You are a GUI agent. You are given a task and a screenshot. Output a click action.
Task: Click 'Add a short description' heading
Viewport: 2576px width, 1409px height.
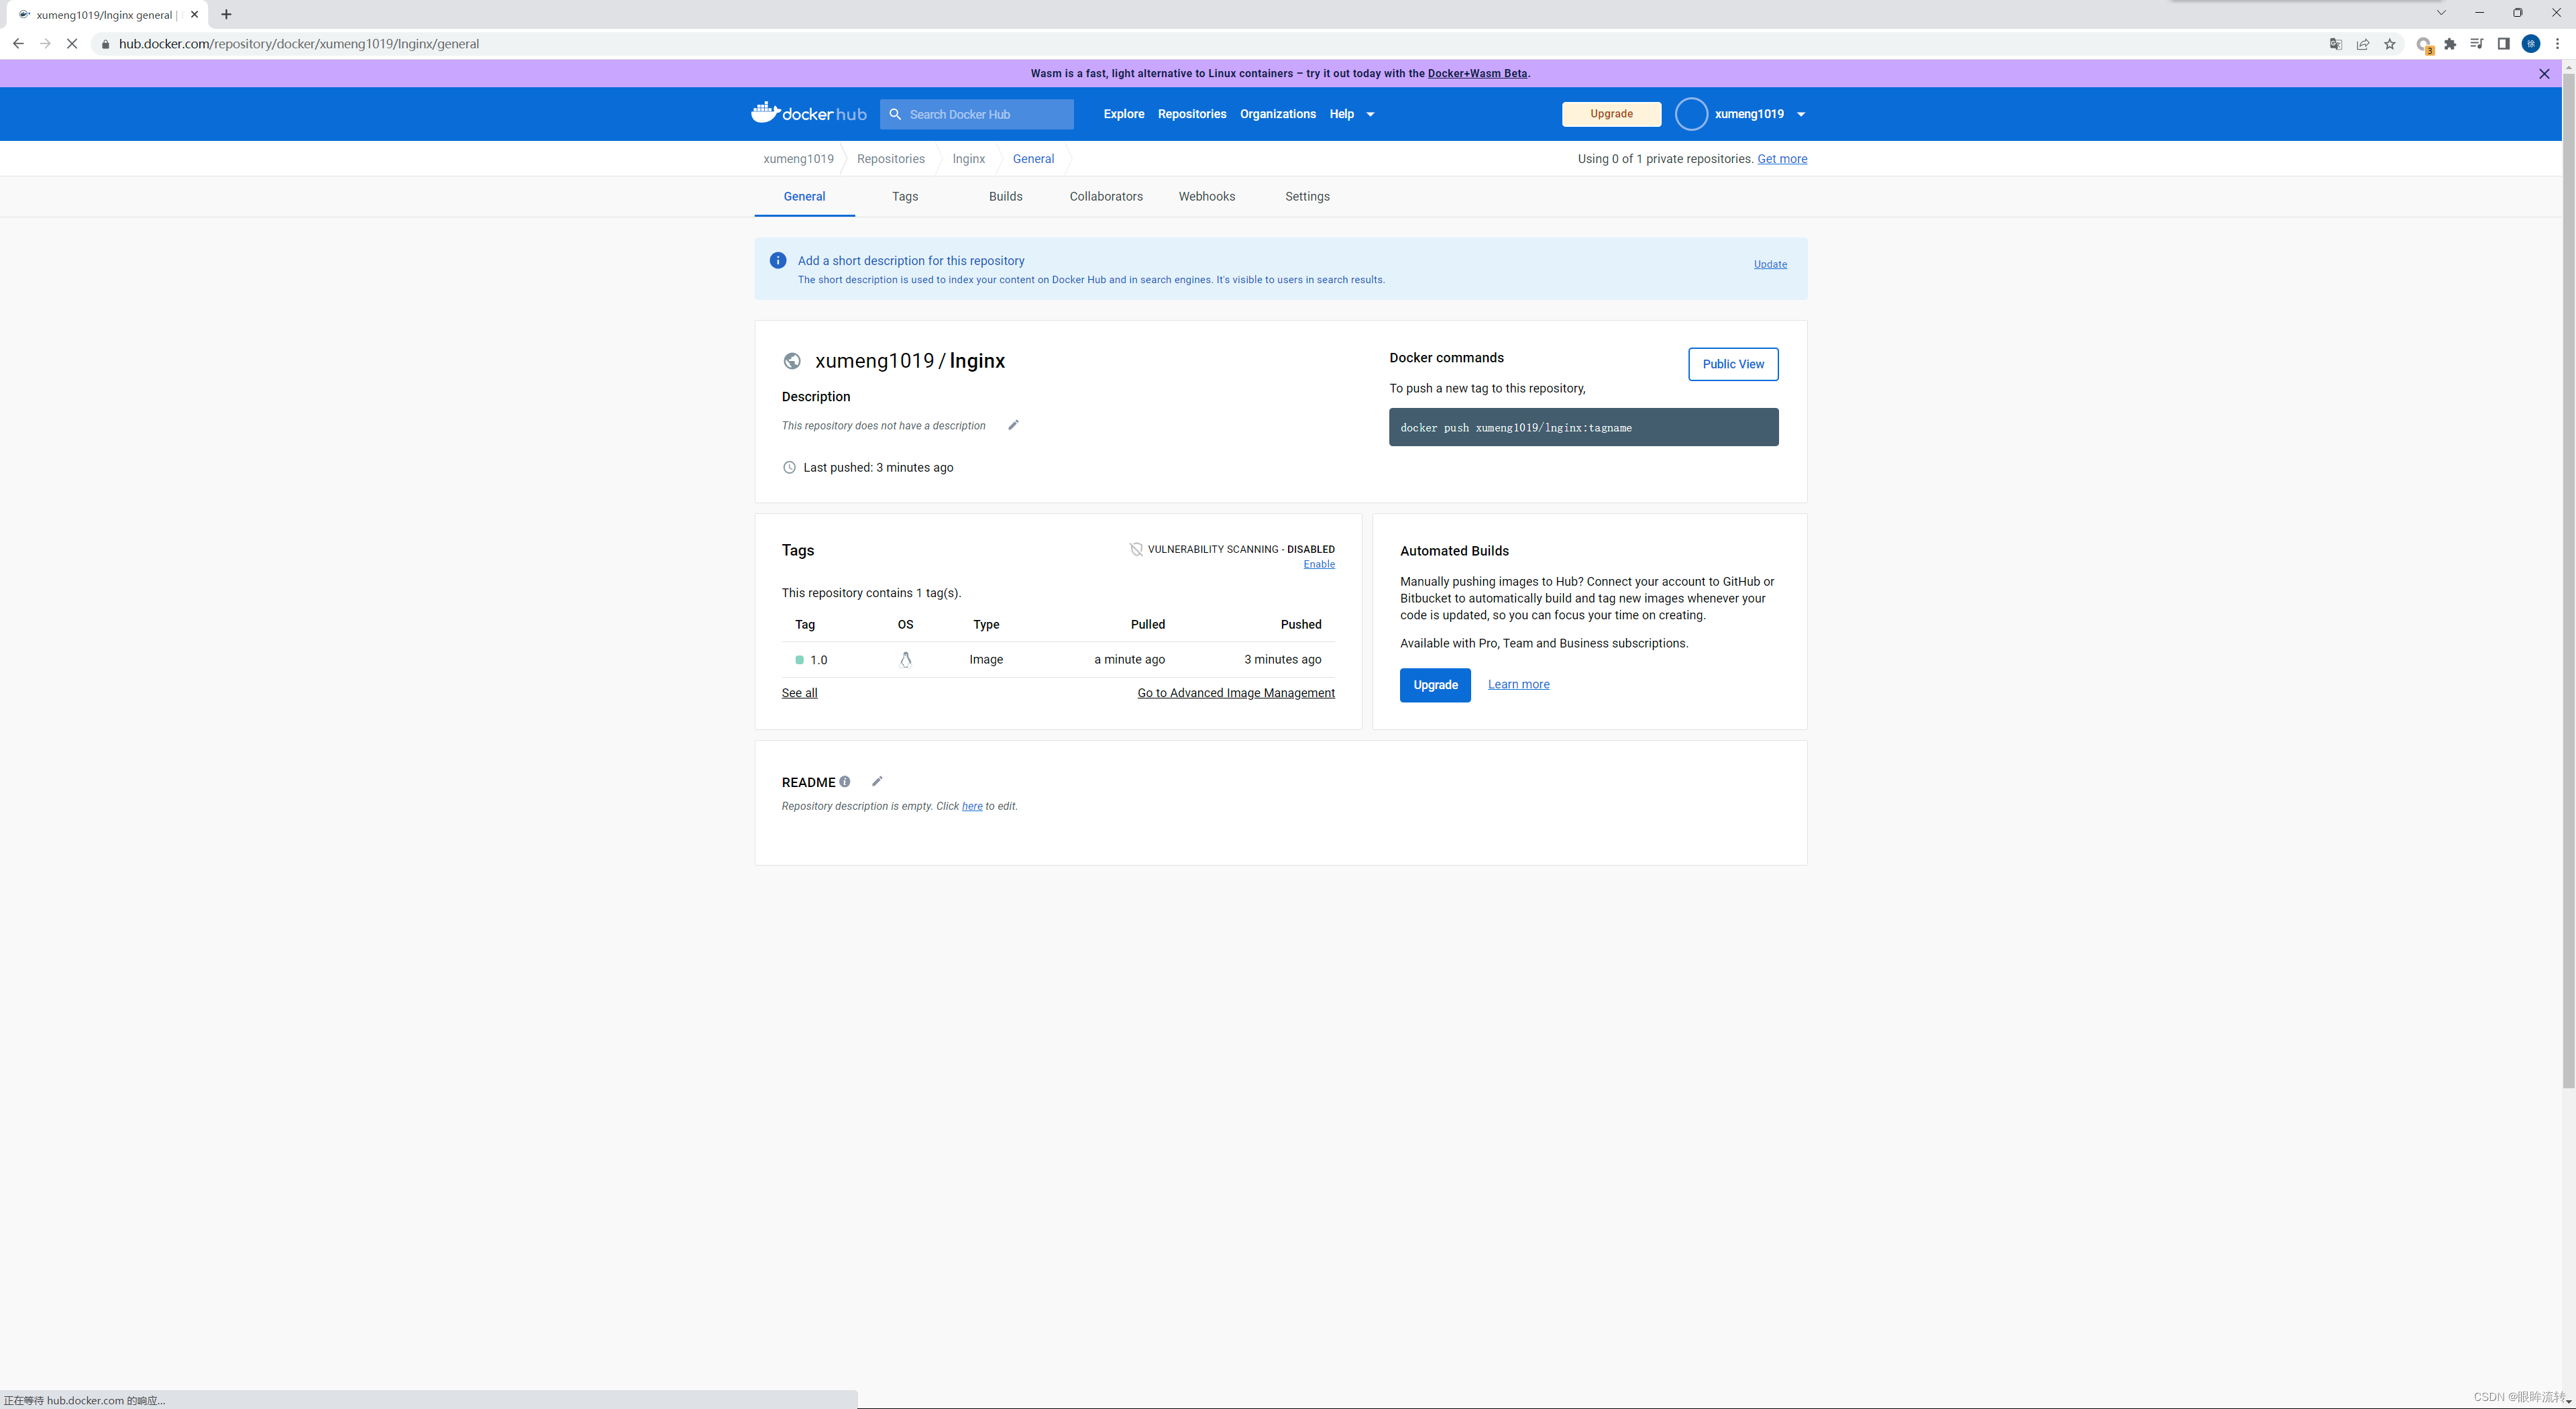(x=911, y=261)
